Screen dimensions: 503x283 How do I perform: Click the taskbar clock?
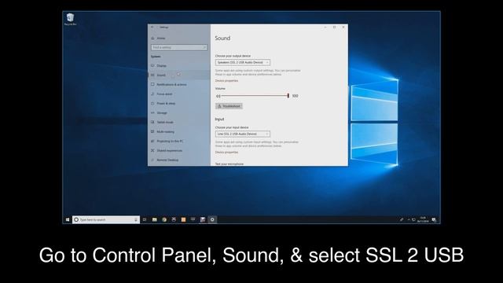(423, 220)
